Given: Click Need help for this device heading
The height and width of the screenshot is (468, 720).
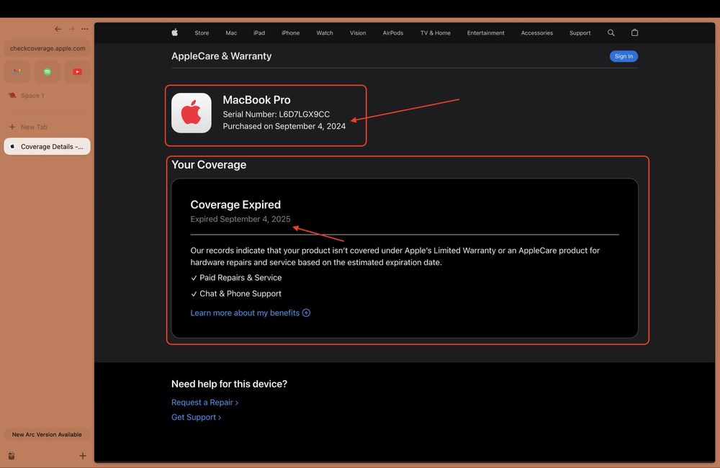Looking at the screenshot, I should coord(229,384).
